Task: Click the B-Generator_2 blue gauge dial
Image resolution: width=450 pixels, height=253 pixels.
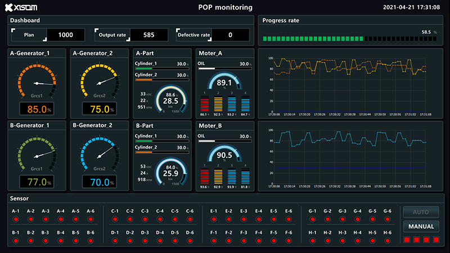Action: coord(100,155)
